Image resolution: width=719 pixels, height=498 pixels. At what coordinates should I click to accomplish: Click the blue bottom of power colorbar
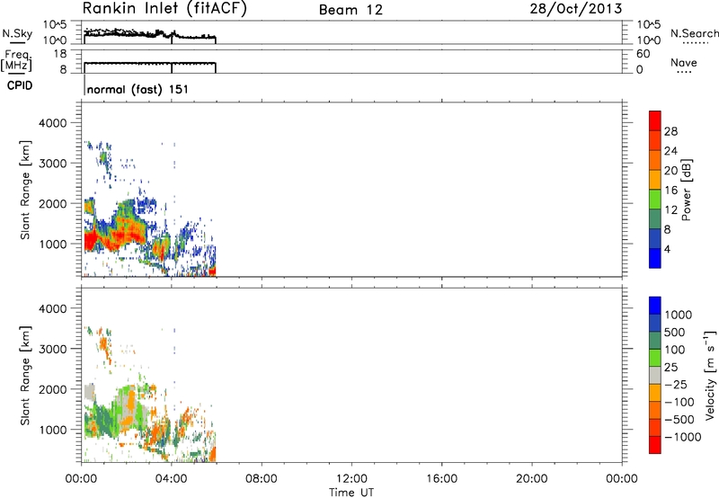pyautogui.click(x=655, y=258)
